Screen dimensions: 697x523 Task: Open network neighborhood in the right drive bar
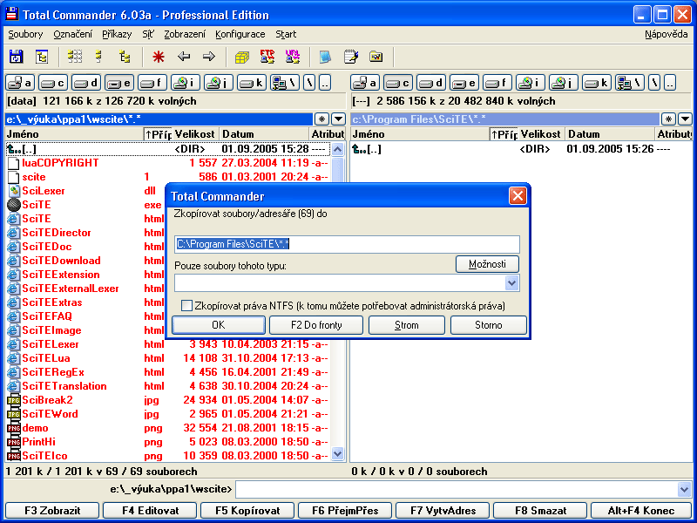(630, 83)
